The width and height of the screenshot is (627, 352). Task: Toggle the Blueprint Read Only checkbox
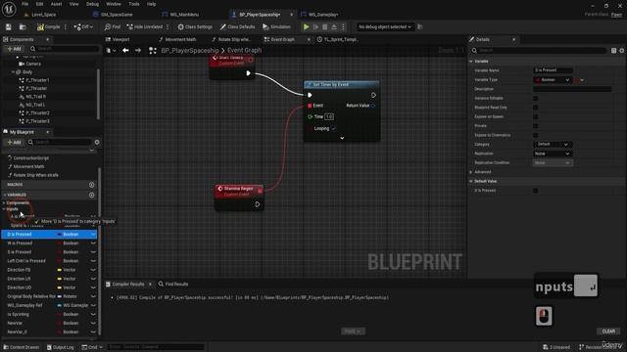pos(536,108)
